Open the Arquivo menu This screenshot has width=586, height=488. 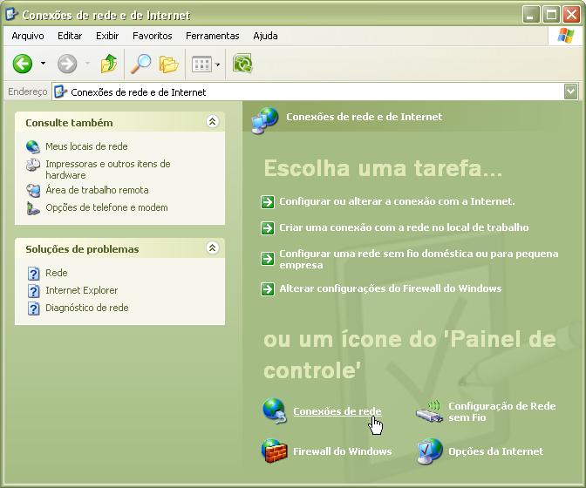[28, 36]
